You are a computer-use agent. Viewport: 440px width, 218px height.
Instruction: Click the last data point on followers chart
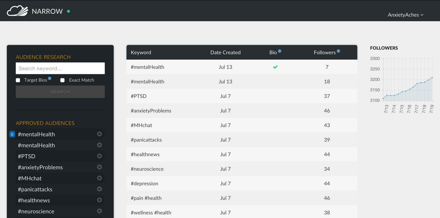click(432, 78)
